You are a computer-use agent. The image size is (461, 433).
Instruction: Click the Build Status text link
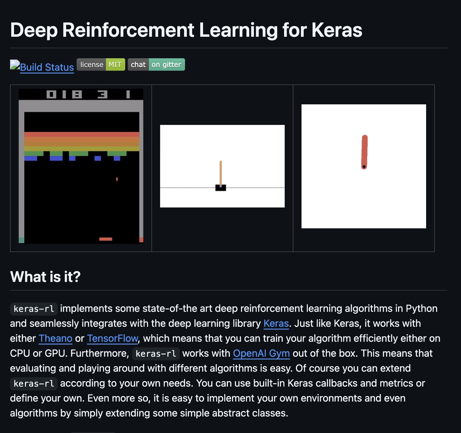[47, 67]
